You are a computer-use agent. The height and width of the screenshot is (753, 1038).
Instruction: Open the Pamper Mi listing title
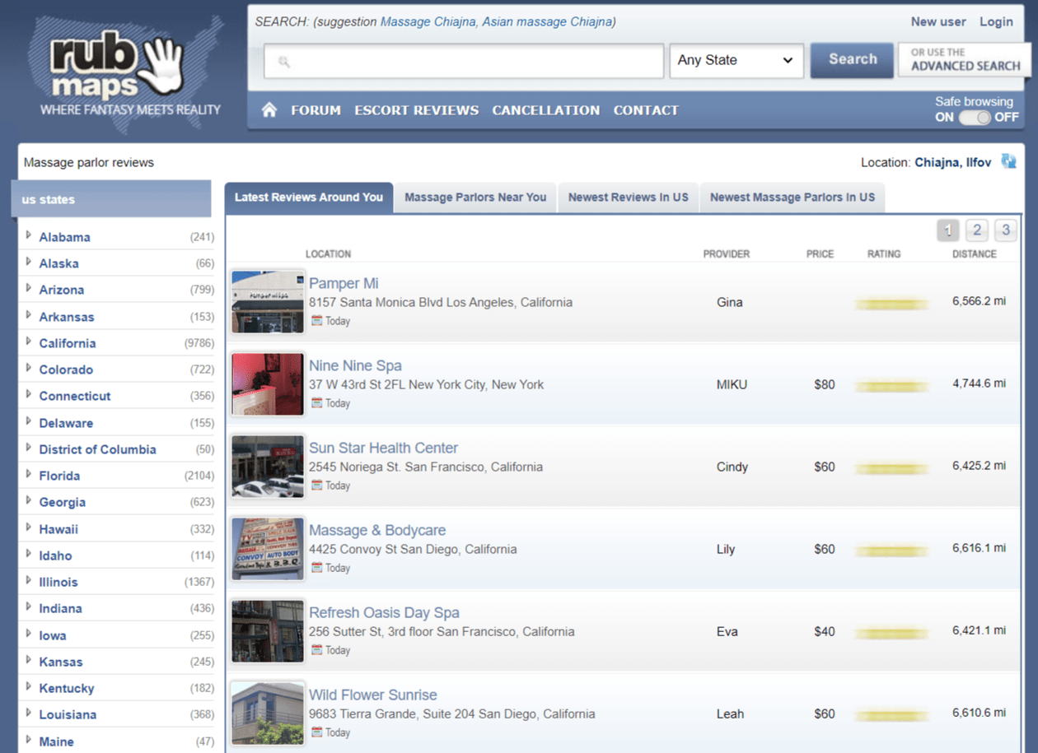pyautogui.click(x=344, y=284)
